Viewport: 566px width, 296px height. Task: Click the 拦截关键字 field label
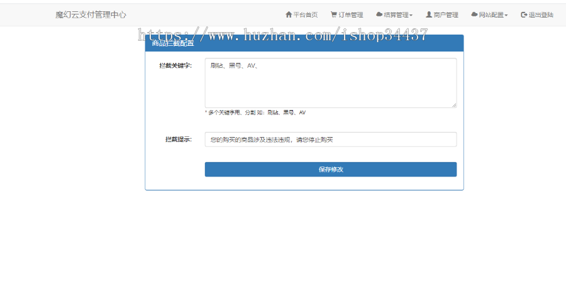click(x=175, y=65)
